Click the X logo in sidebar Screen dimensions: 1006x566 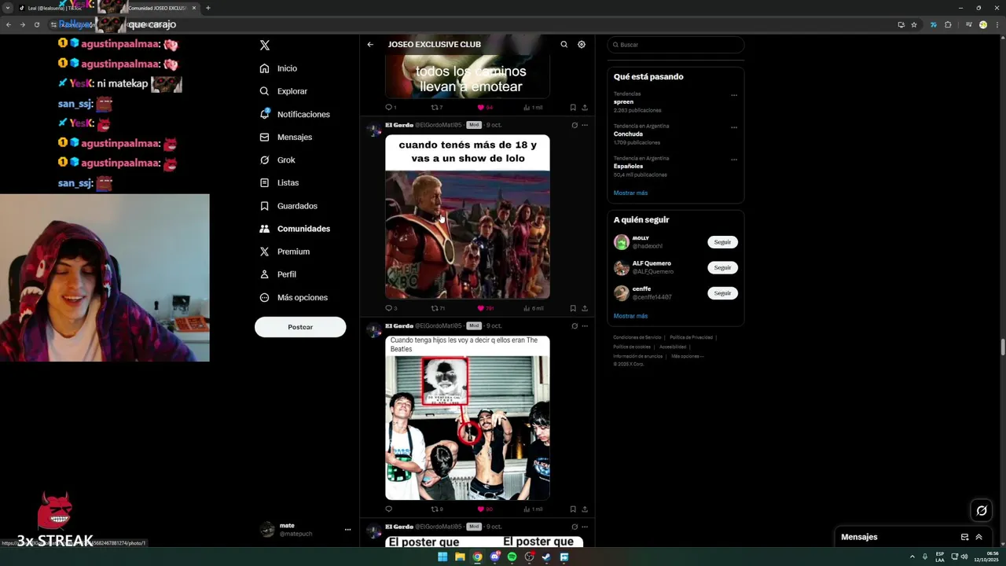(265, 46)
